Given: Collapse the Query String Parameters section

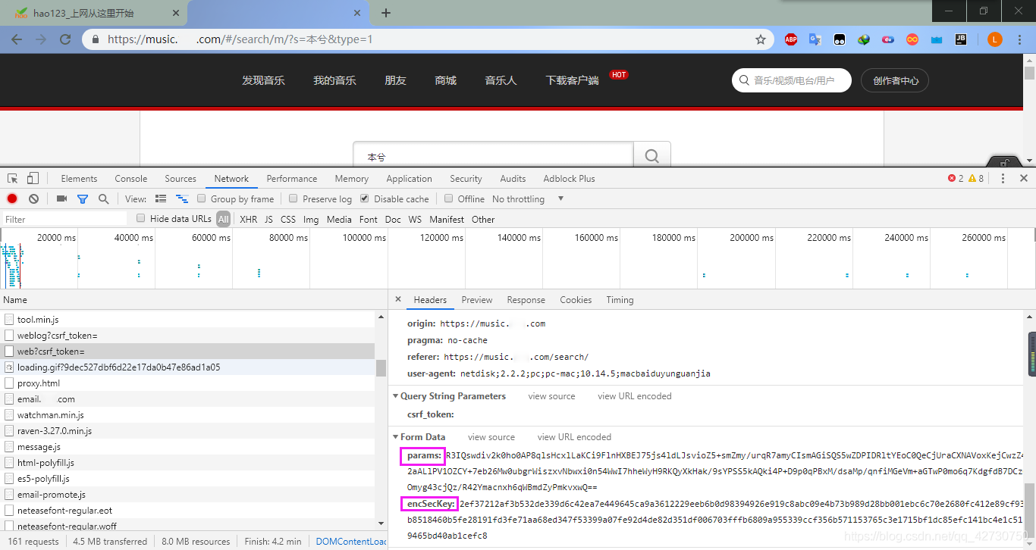Looking at the screenshot, I should coord(396,396).
